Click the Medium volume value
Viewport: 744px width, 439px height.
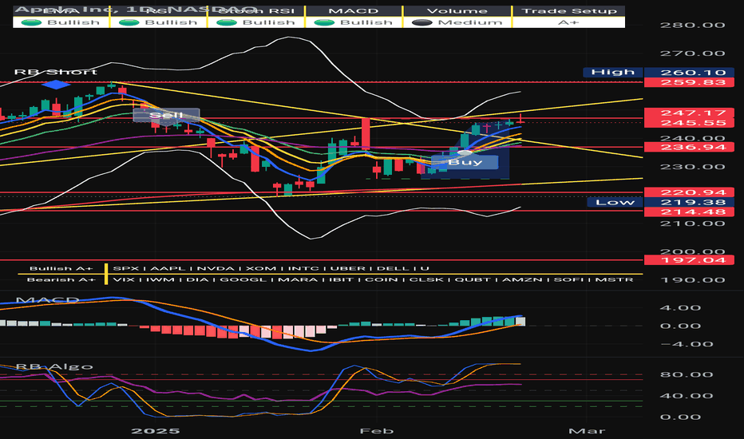pos(470,22)
